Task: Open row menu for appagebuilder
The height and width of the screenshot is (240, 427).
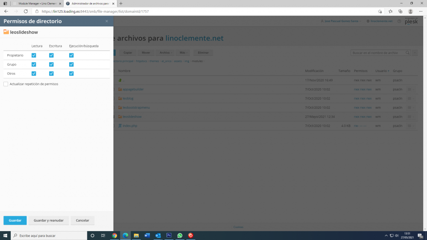Action: coord(411,89)
